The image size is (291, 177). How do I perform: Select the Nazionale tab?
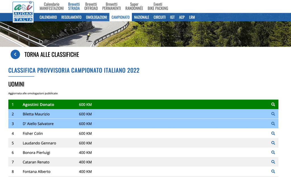click(142, 17)
